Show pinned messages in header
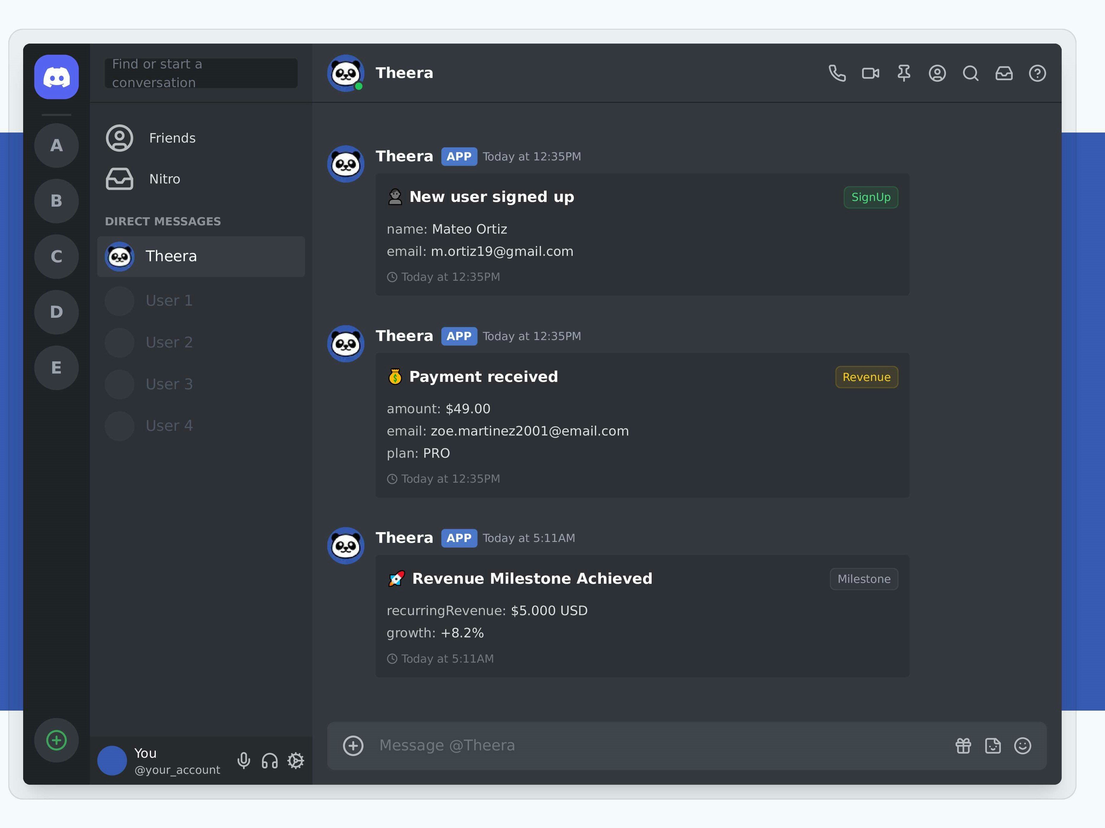Viewport: 1105px width, 828px height. 904,73
